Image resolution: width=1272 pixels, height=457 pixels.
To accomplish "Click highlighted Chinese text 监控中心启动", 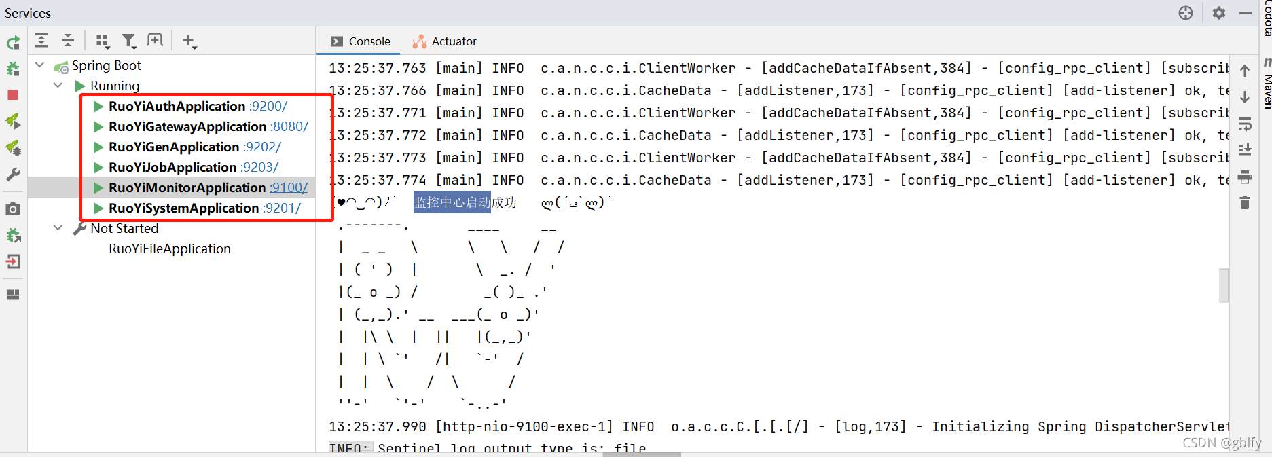I will pos(452,202).
